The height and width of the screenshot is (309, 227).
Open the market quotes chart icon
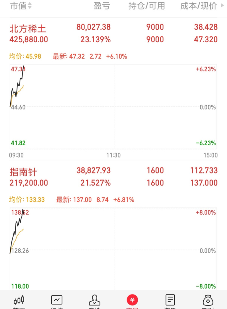tap(57, 300)
